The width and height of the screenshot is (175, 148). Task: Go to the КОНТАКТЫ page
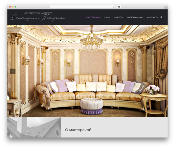coord(152,17)
